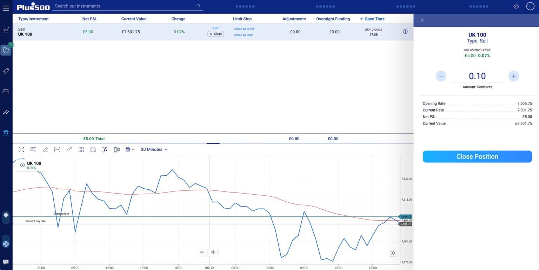Screen dimensions: 539x270
Task: Select the pencil drawing tool
Action: tap(45, 149)
